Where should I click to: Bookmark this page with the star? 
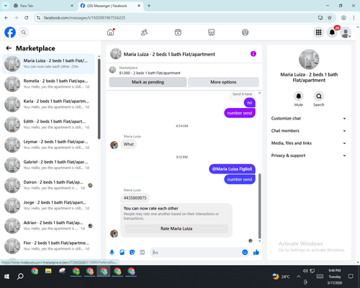pyautogui.click(x=330, y=17)
